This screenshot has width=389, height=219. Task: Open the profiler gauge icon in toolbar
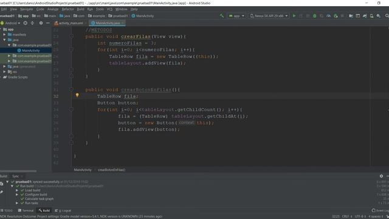pos(328,16)
